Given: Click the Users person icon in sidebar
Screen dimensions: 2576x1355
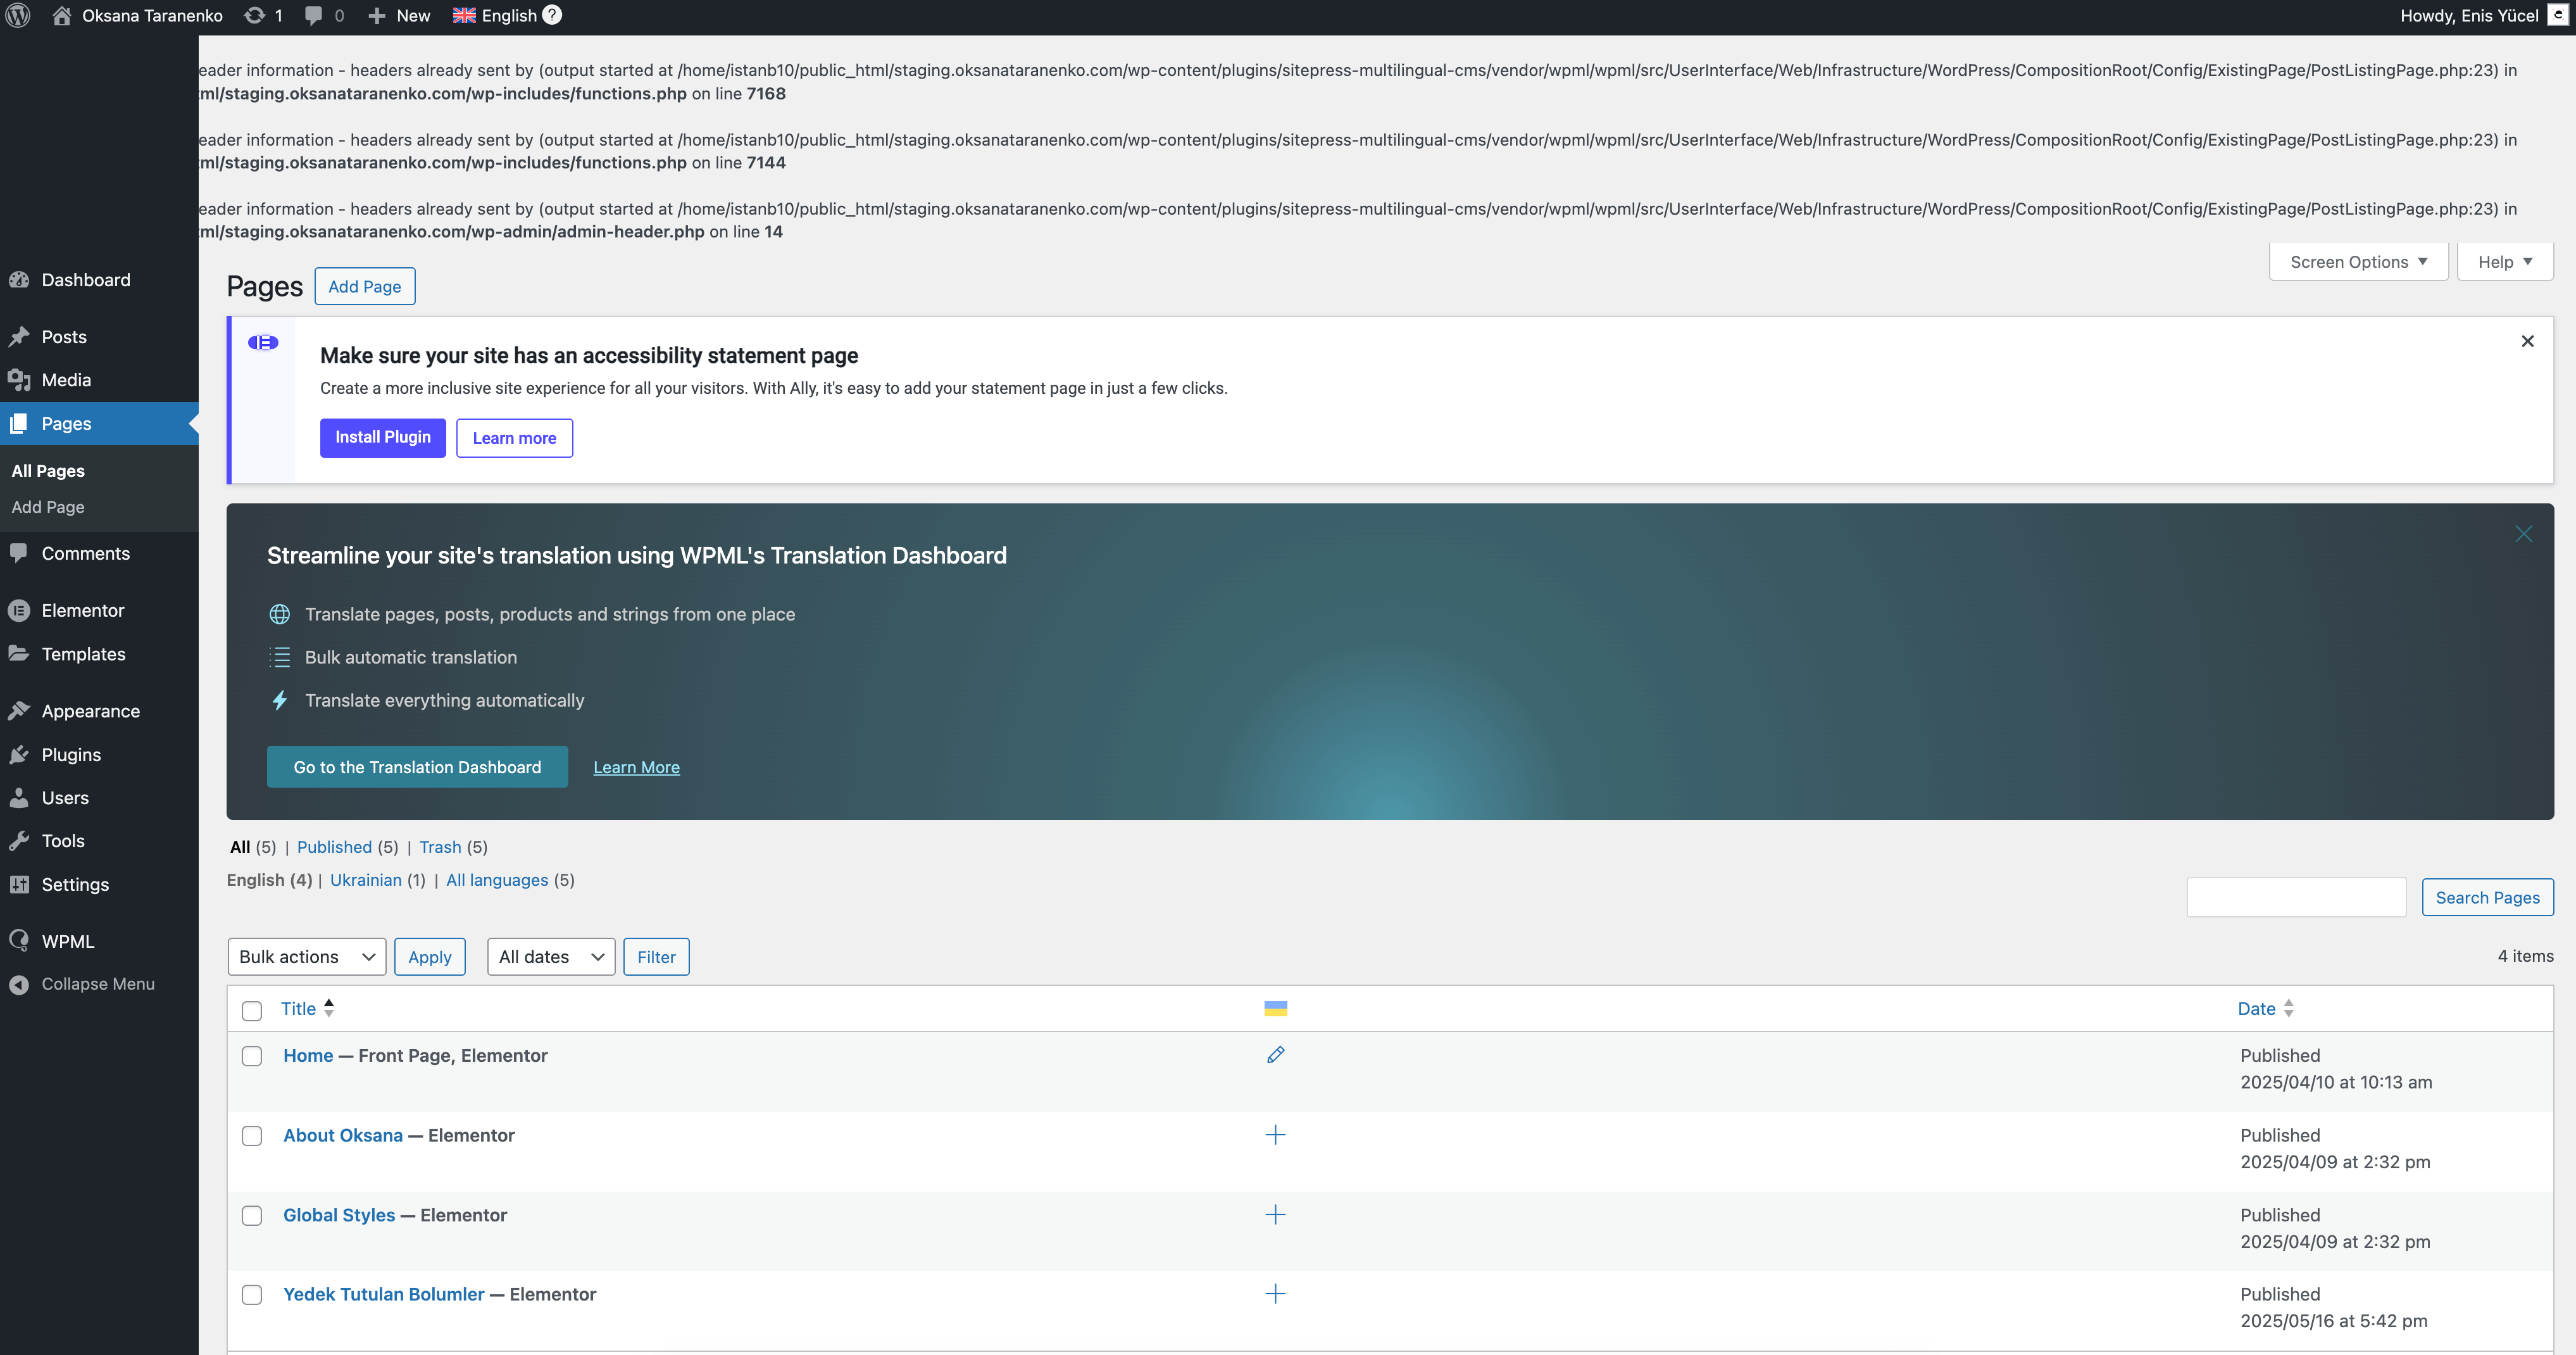Looking at the screenshot, I should (x=19, y=798).
